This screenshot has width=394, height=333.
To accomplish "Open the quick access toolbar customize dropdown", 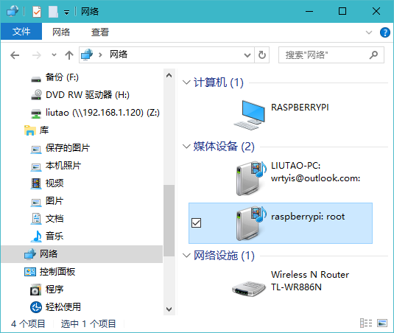I will coord(66,13).
